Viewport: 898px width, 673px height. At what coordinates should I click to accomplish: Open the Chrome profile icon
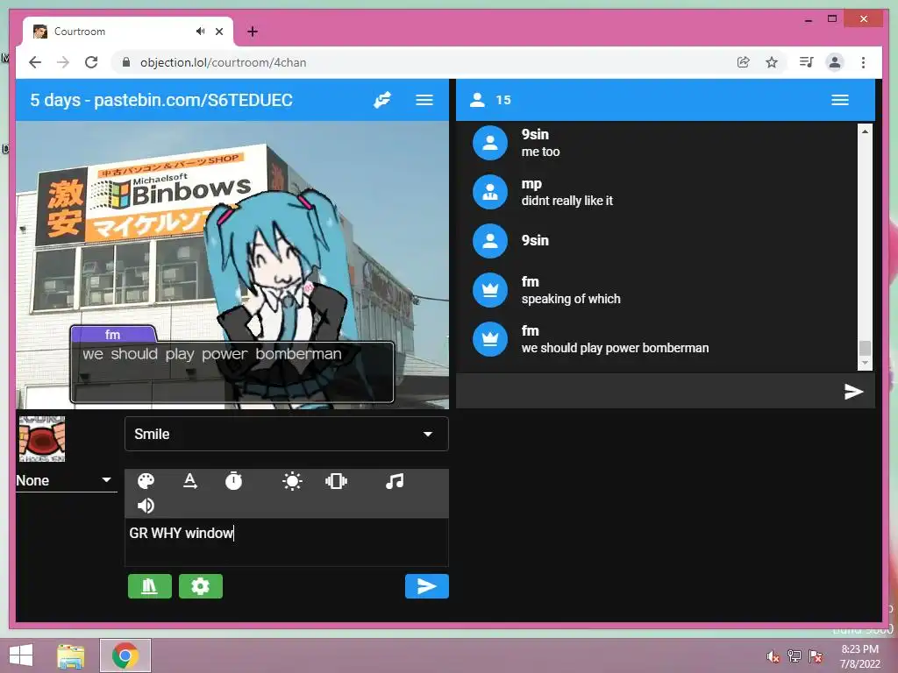[x=835, y=62]
